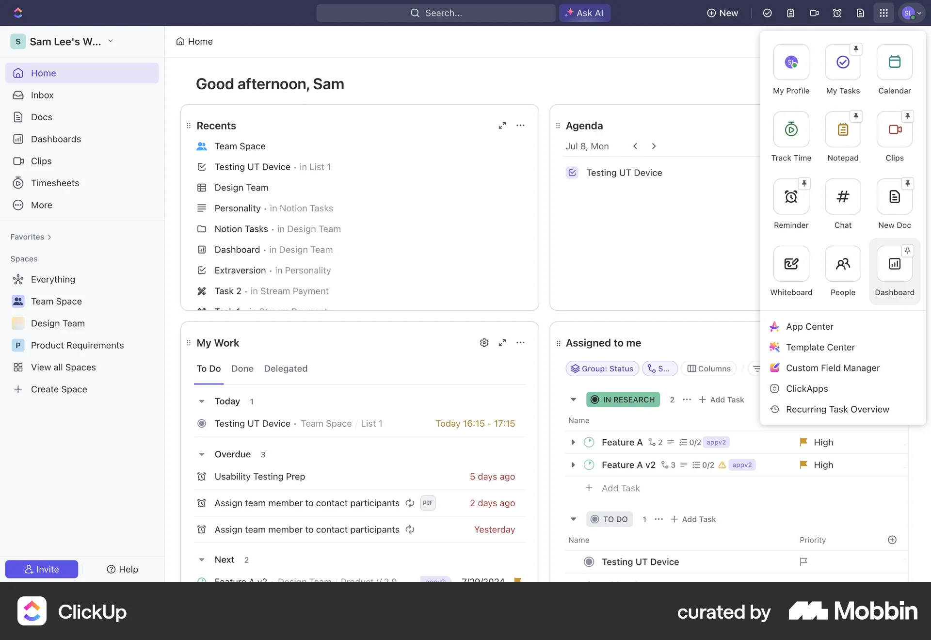Image resolution: width=931 pixels, height=640 pixels.
Task: Click the Ask AI button
Action: pos(584,13)
